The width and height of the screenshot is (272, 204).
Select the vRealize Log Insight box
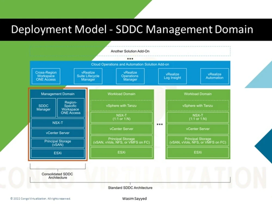pyautogui.click(x=172, y=76)
